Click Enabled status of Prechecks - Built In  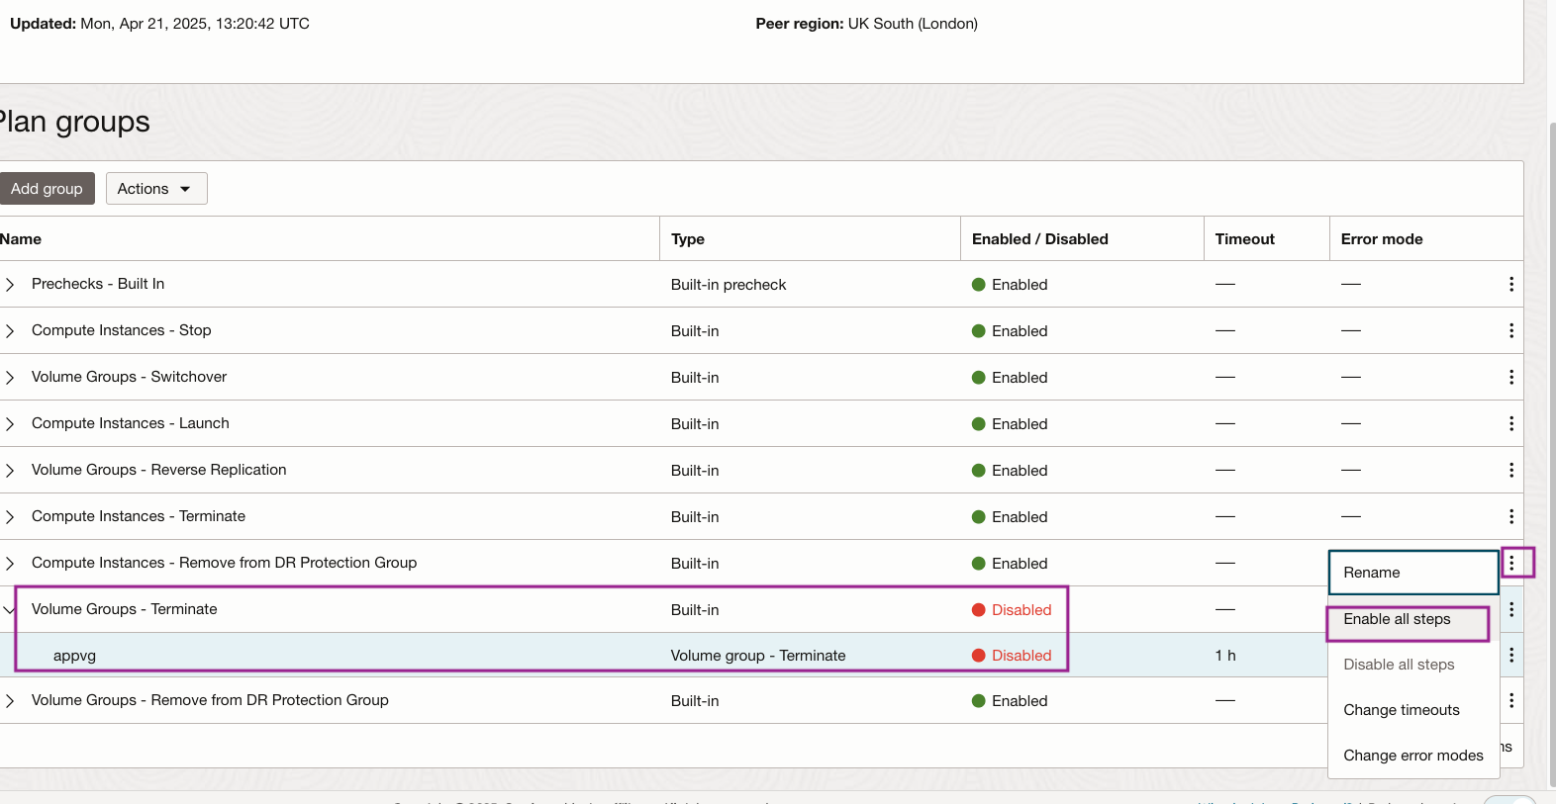(1010, 285)
